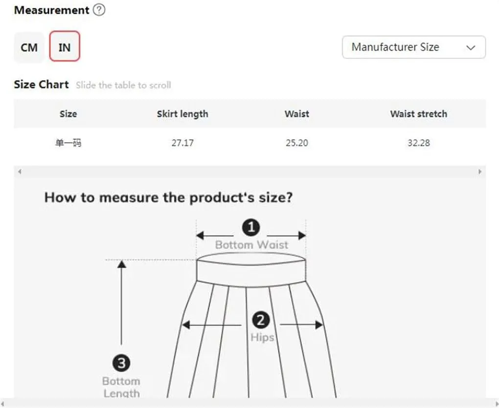Click the page bottom scrollbar right arrow
Viewport: 499px width, 408px height.
496,404
